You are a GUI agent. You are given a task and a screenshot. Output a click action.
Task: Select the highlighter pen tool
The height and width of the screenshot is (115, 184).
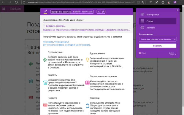45,12
